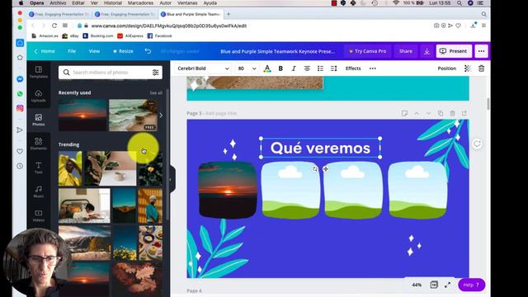
Task: Click the text color icon
Action: pyautogui.click(x=267, y=68)
